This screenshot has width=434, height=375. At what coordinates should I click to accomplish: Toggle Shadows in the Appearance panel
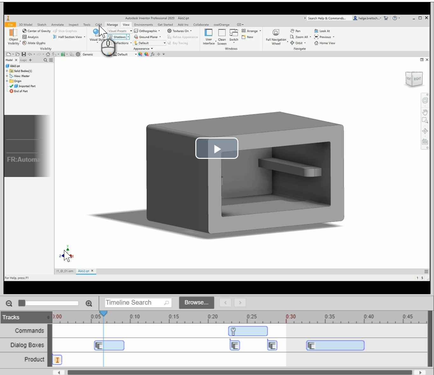118,37
